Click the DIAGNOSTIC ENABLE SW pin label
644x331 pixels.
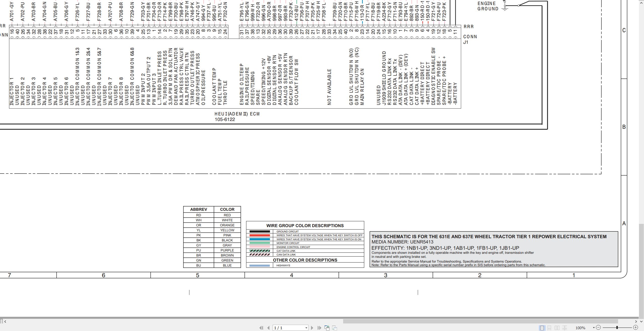coord(433,76)
